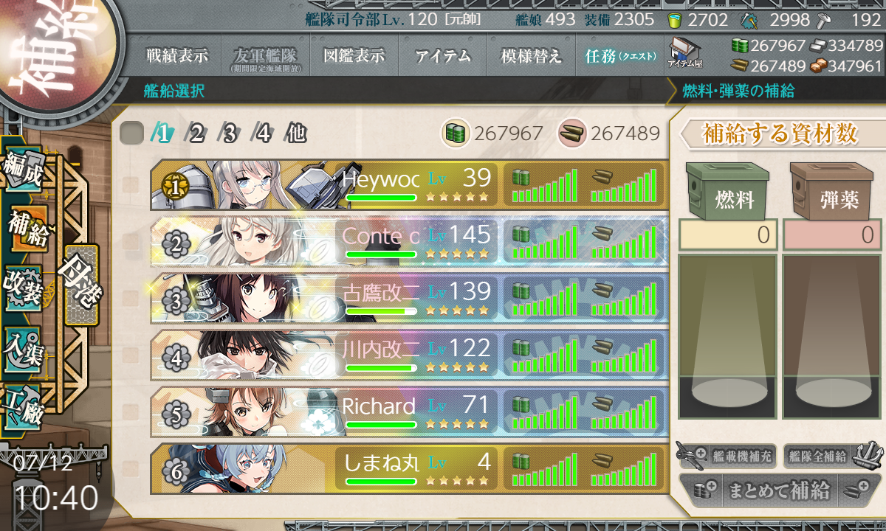Open the 図鑑表示 encyclopedia menu
886x531 pixels.
click(x=354, y=56)
